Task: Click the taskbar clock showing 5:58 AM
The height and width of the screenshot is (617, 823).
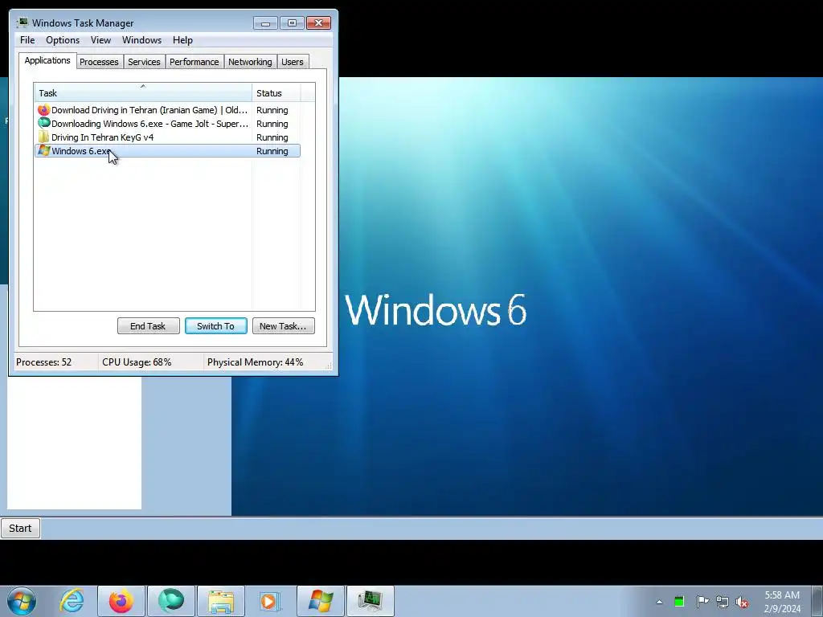Action: click(x=782, y=602)
